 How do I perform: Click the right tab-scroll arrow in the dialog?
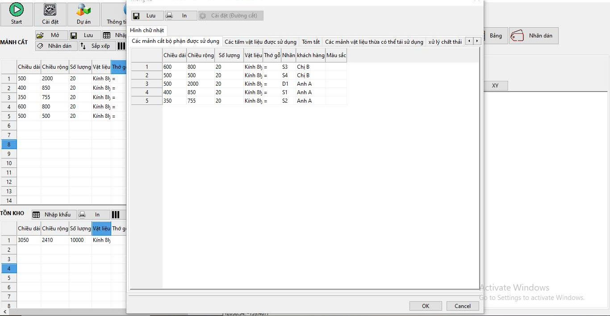[x=477, y=40]
